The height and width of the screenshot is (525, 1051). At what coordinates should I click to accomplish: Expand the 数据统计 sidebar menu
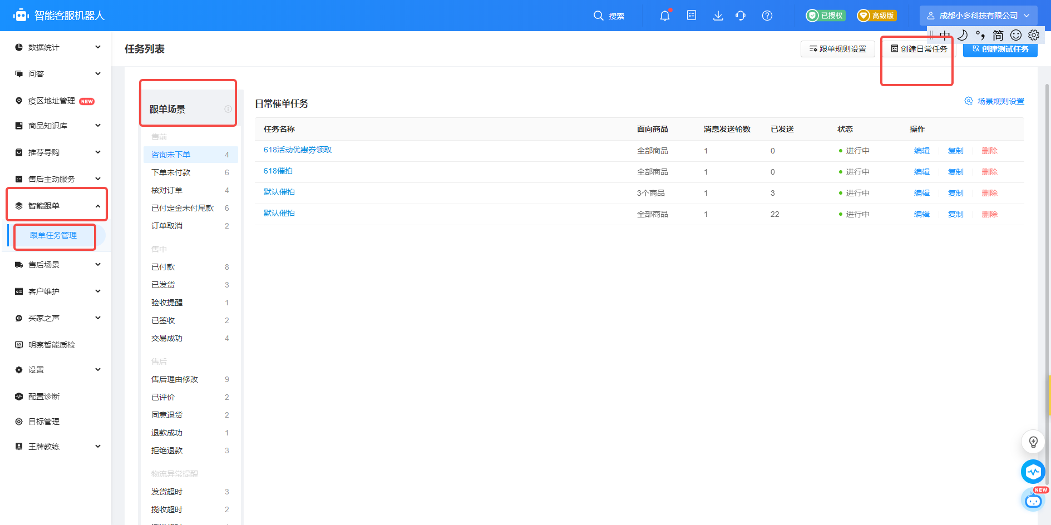tap(56, 47)
